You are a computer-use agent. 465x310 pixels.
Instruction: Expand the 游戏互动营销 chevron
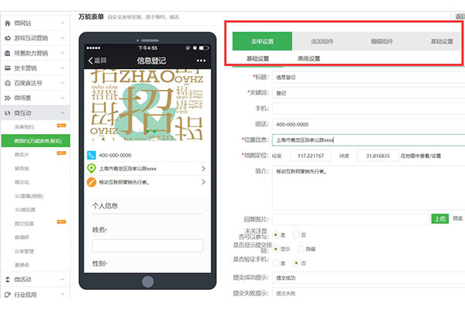[63, 38]
